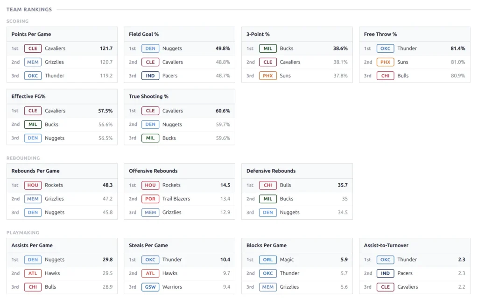Viewport: 478px width, 298px height.
Task: Click ATL badge in Steals Per Game
Action: pyautogui.click(x=150, y=273)
